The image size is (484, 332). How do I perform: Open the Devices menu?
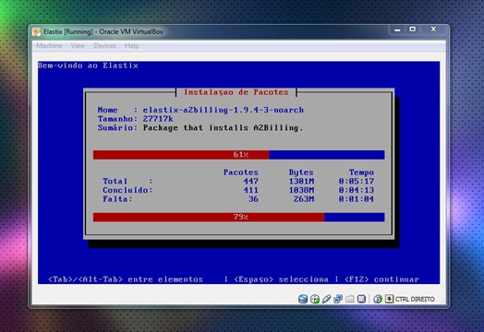105,45
